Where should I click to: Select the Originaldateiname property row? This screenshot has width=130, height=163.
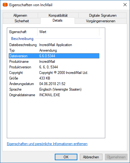coord(54,95)
